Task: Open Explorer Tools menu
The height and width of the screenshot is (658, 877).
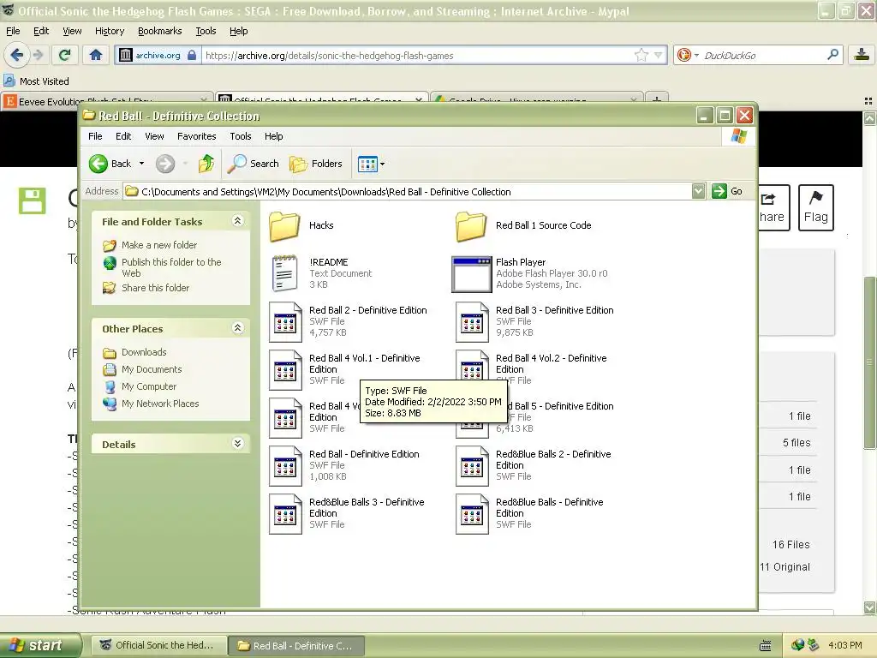Action: tap(241, 136)
